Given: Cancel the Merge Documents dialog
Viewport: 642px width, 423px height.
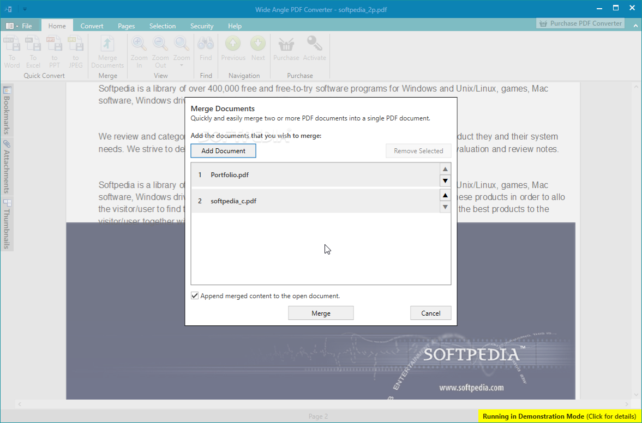Looking at the screenshot, I should click(431, 313).
